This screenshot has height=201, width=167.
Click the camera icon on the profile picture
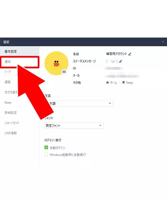pos(64,72)
